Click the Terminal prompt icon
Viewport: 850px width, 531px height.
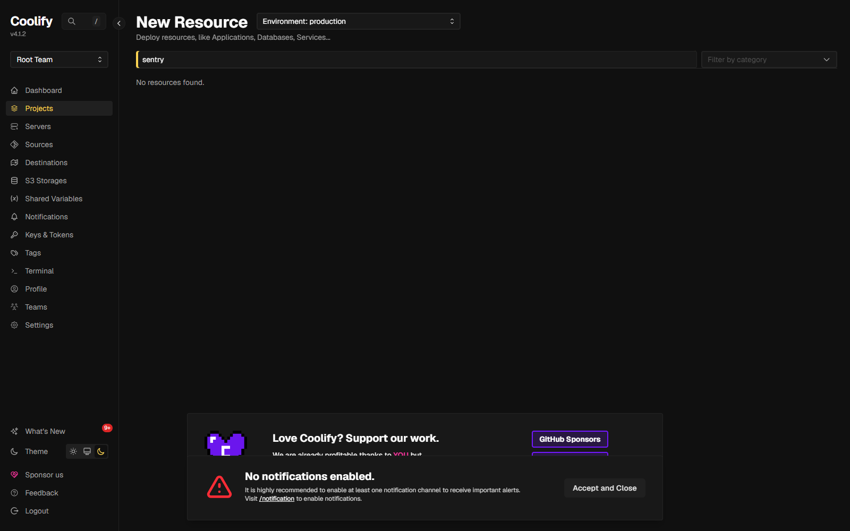tap(14, 271)
